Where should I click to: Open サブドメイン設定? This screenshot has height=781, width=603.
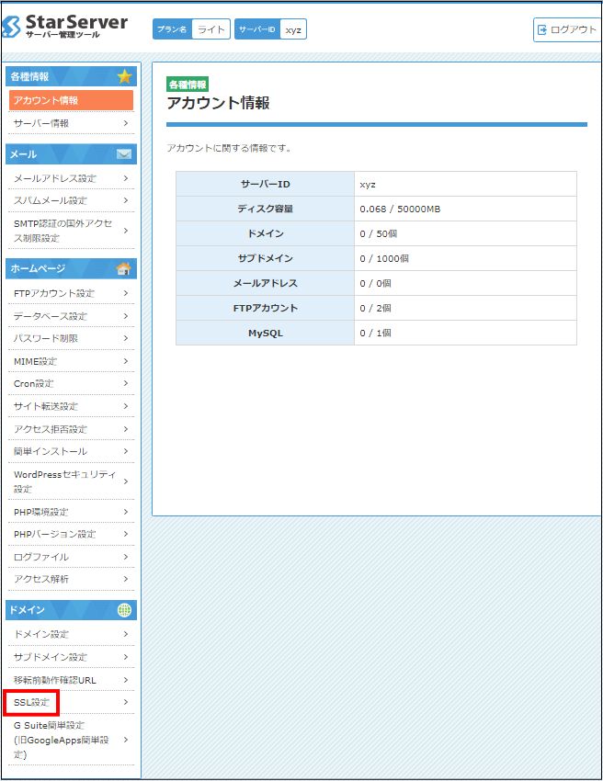72,657
